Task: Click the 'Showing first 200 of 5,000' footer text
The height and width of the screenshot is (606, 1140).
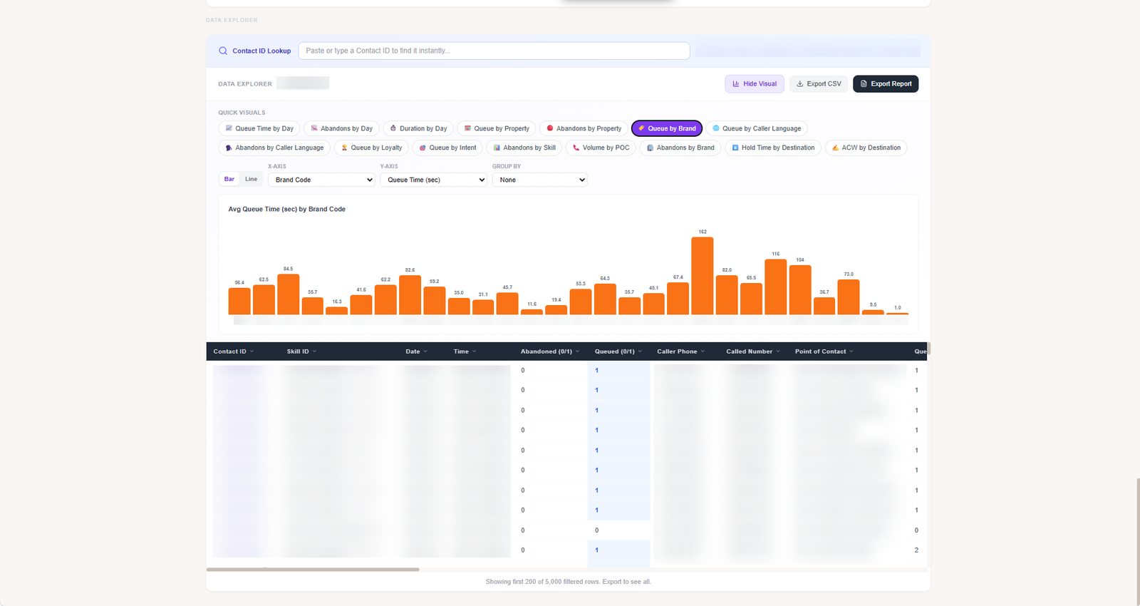Action: click(568, 582)
